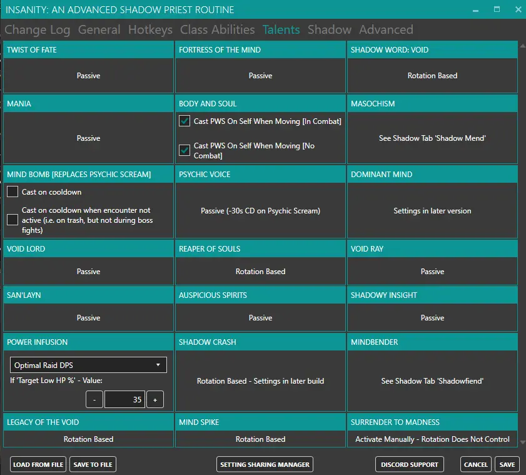Maximize the Insanity routine window

[497, 9]
